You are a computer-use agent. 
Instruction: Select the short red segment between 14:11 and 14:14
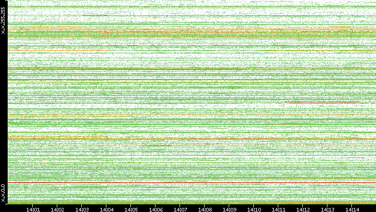click(322, 102)
